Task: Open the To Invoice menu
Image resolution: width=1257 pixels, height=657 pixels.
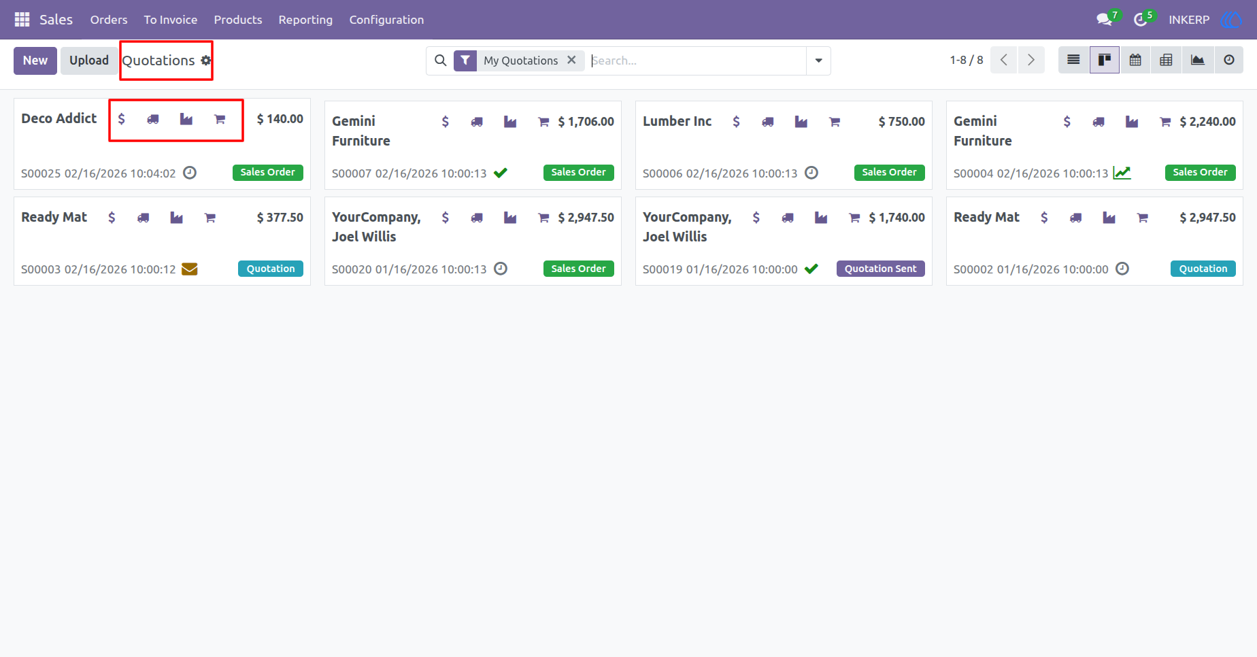Action: pyautogui.click(x=171, y=20)
